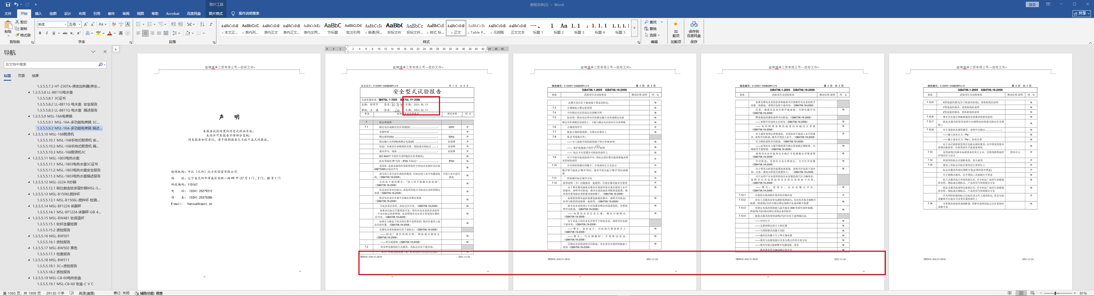
Task: Switch to the 图片格式 tab
Action: click(216, 14)
